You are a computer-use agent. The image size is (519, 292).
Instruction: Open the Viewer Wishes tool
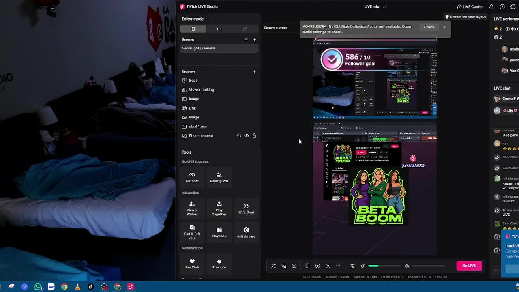[192, 208]
